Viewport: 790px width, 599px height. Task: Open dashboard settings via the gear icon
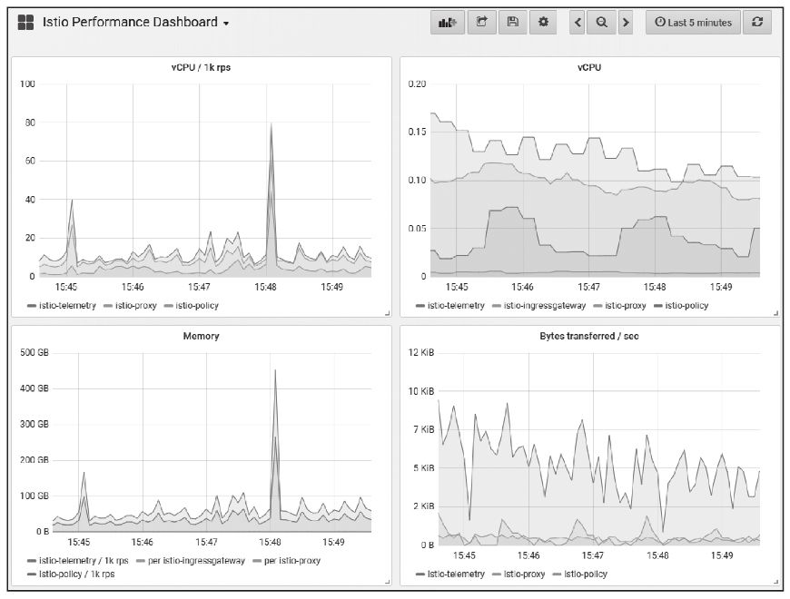pos(543,23)
